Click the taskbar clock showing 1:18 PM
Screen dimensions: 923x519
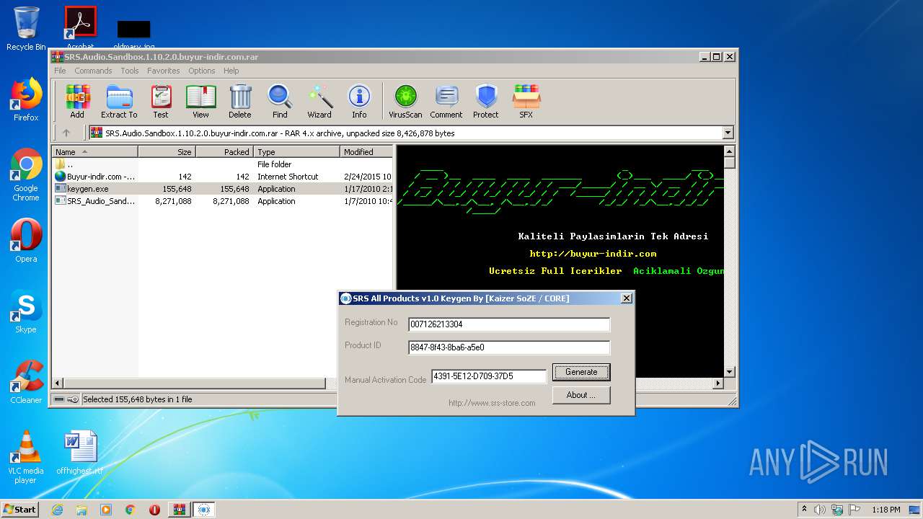tap(886, 510)
